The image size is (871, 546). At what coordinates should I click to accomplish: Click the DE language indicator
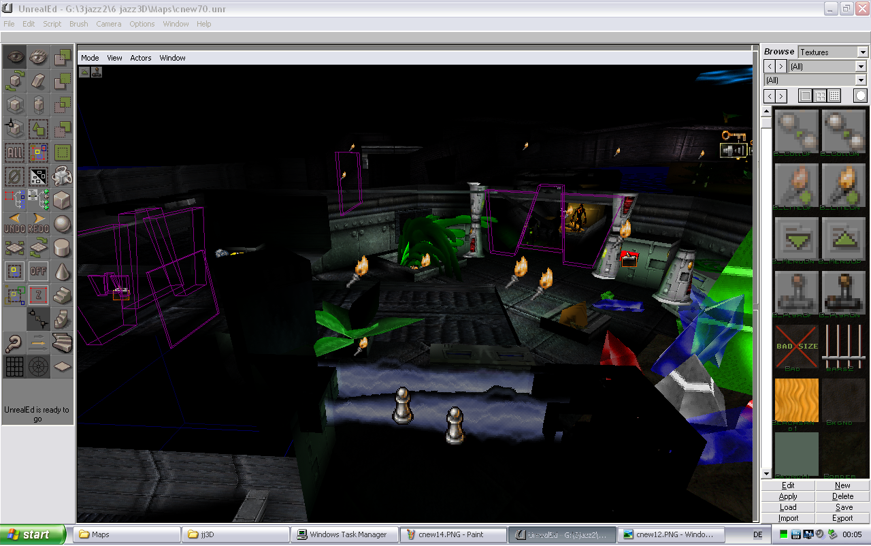pos(758,534)
